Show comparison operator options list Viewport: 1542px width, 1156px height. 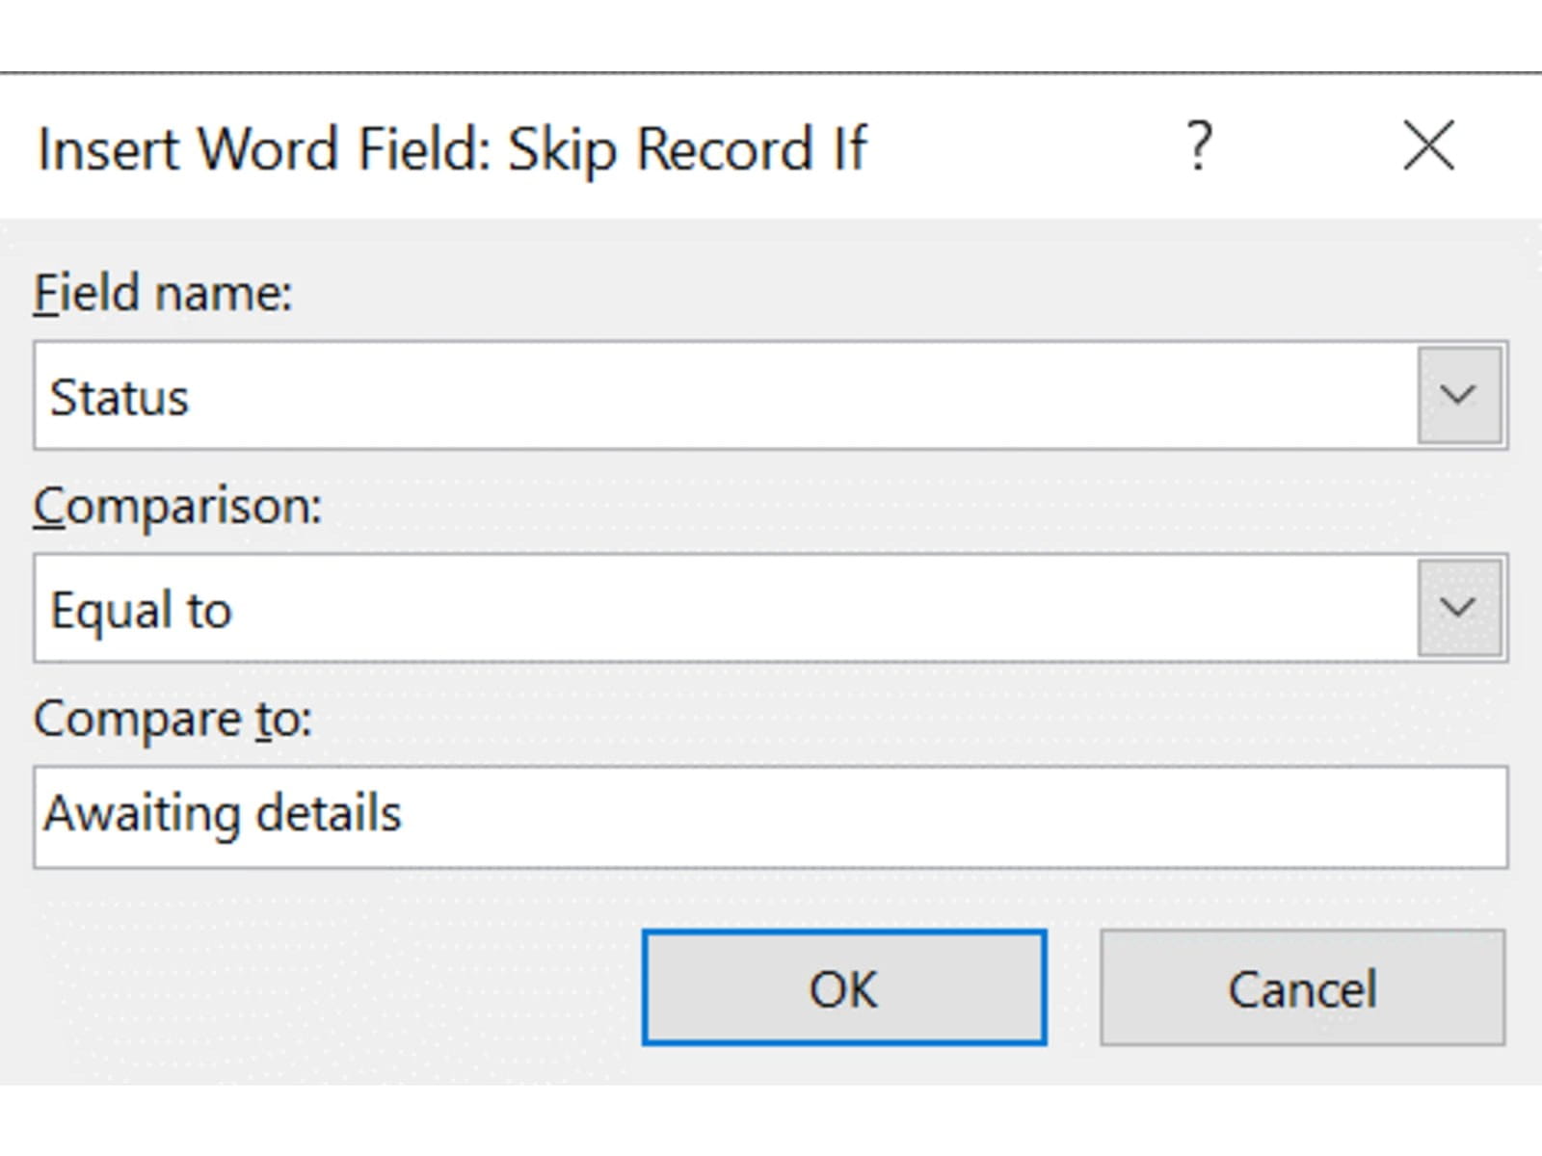1458,608
